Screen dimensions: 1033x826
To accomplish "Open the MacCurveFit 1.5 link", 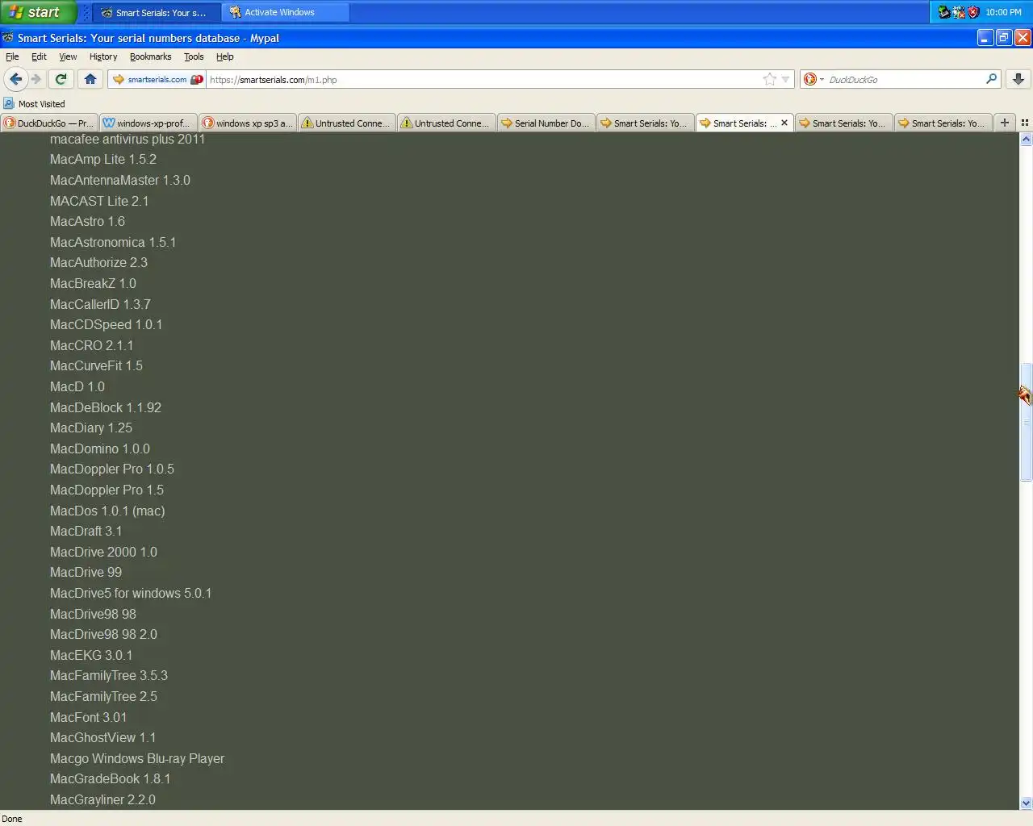I will pos(96,366).
